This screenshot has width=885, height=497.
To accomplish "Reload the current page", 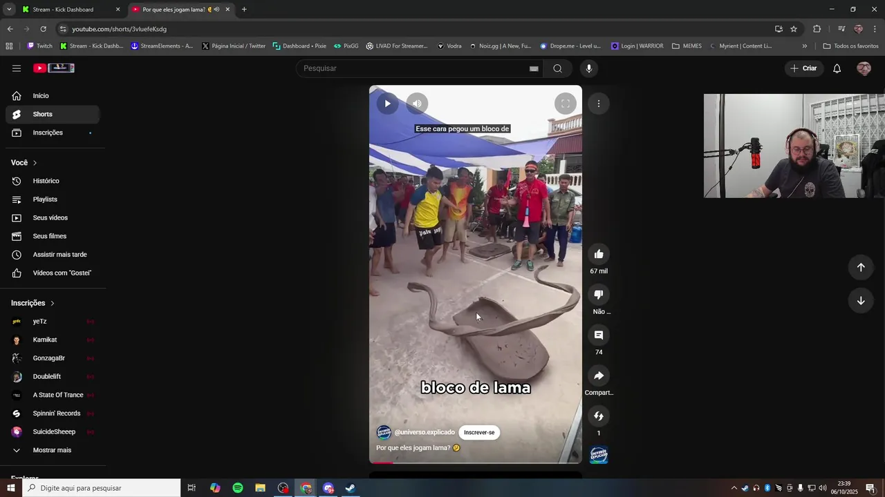I will pos(43,29).
